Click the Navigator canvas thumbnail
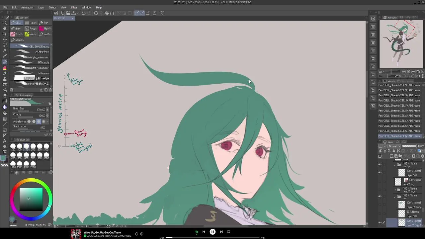 pos(401,44)
